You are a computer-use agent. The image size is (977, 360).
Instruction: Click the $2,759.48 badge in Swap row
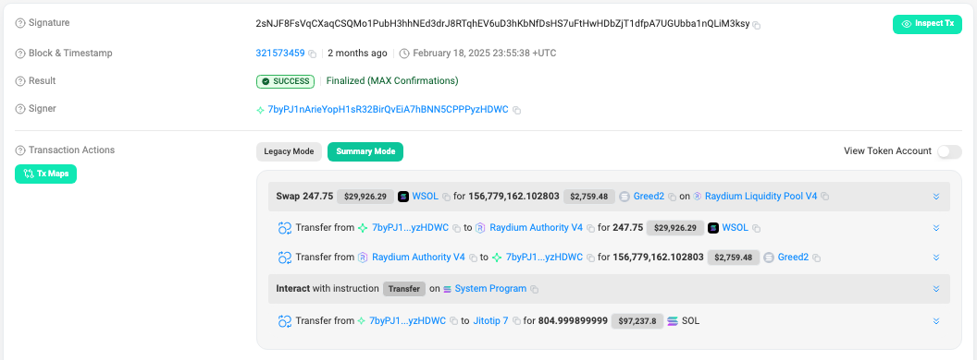click(x=588, y=197)
